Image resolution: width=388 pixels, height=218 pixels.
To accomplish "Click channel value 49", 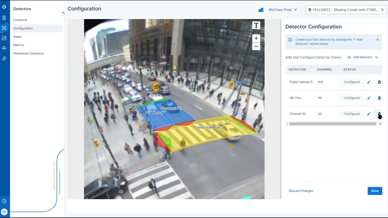I will (320, 98).
